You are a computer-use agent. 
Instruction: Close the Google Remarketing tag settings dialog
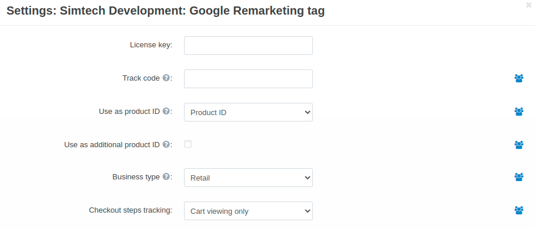click(529, 5)
